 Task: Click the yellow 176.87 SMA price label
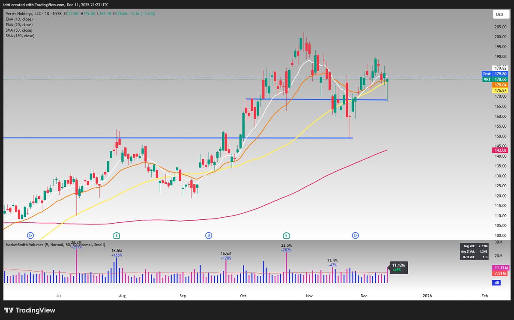(500, 90)
